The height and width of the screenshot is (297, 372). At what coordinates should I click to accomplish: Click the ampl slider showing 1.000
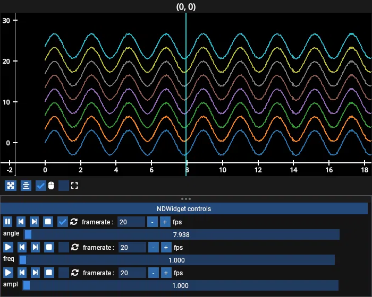pyautogui.click(x=180, y=285)
